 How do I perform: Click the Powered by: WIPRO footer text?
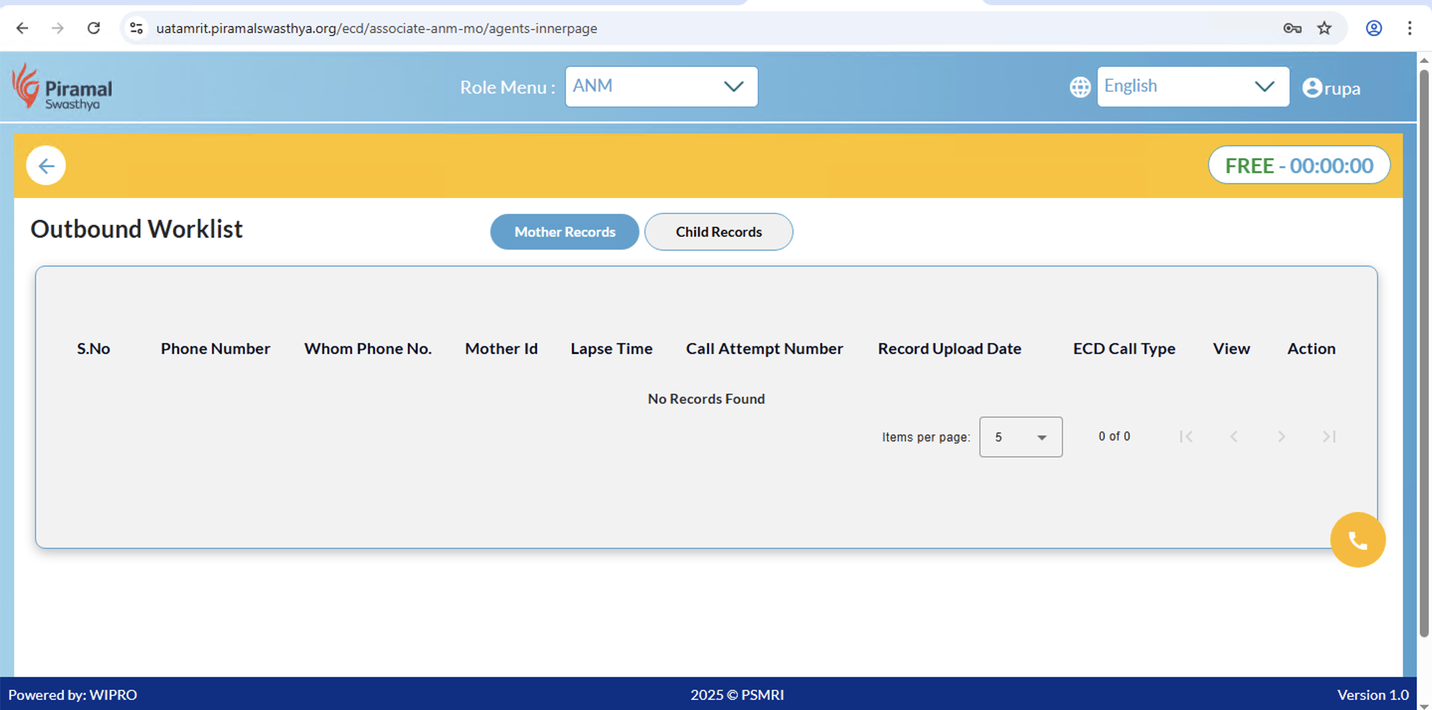click(x=73, y=695)
